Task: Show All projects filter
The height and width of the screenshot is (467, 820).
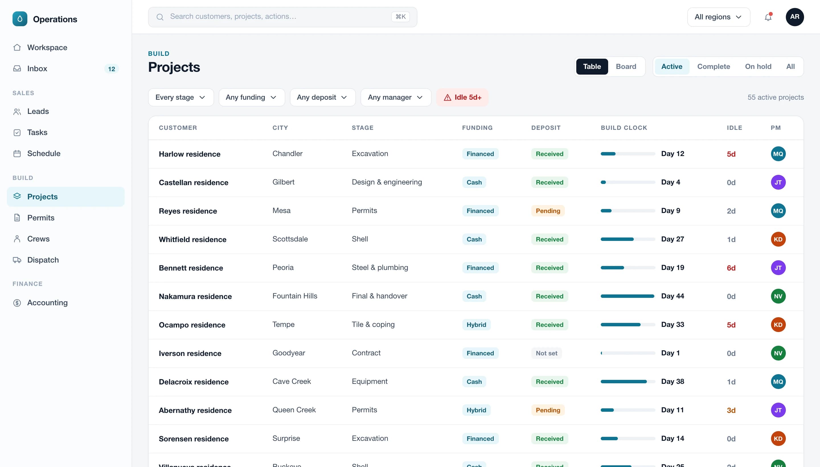Action: click(790, 67)
